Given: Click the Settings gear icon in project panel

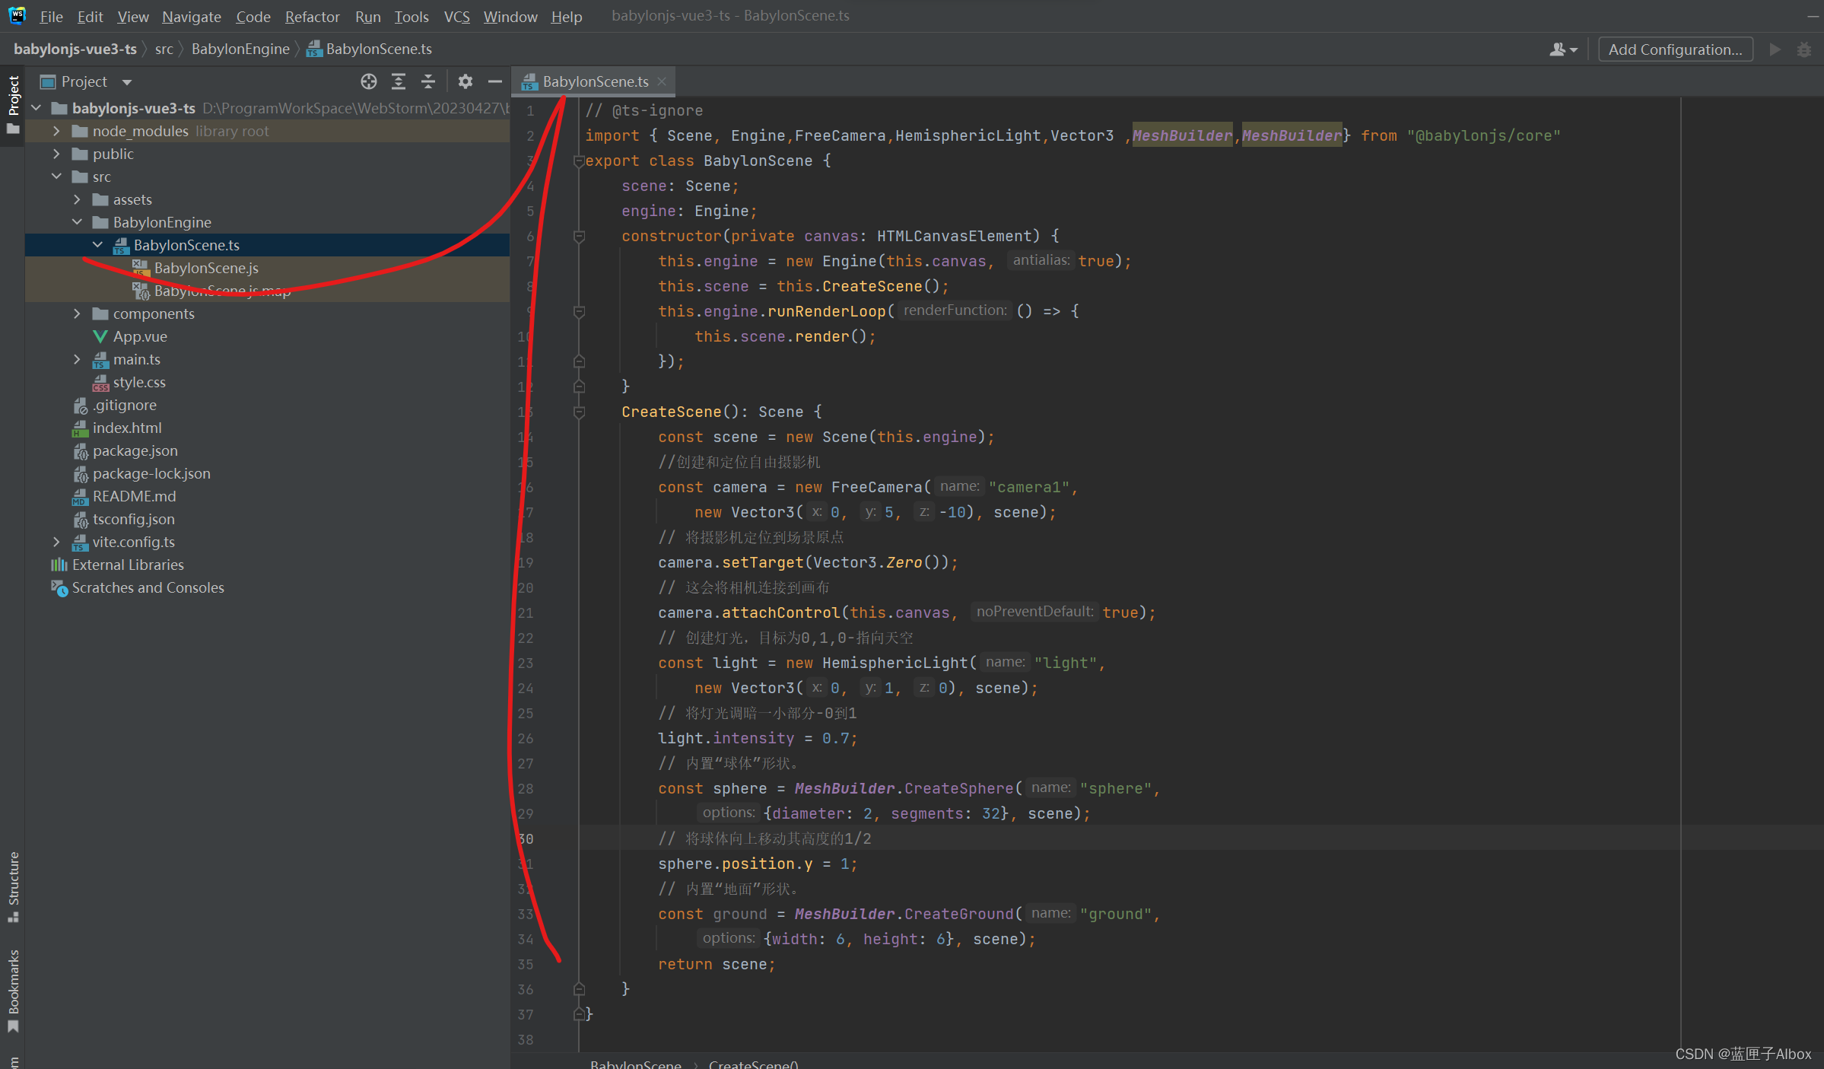Looking at the screenshot, I should [464, 80].
